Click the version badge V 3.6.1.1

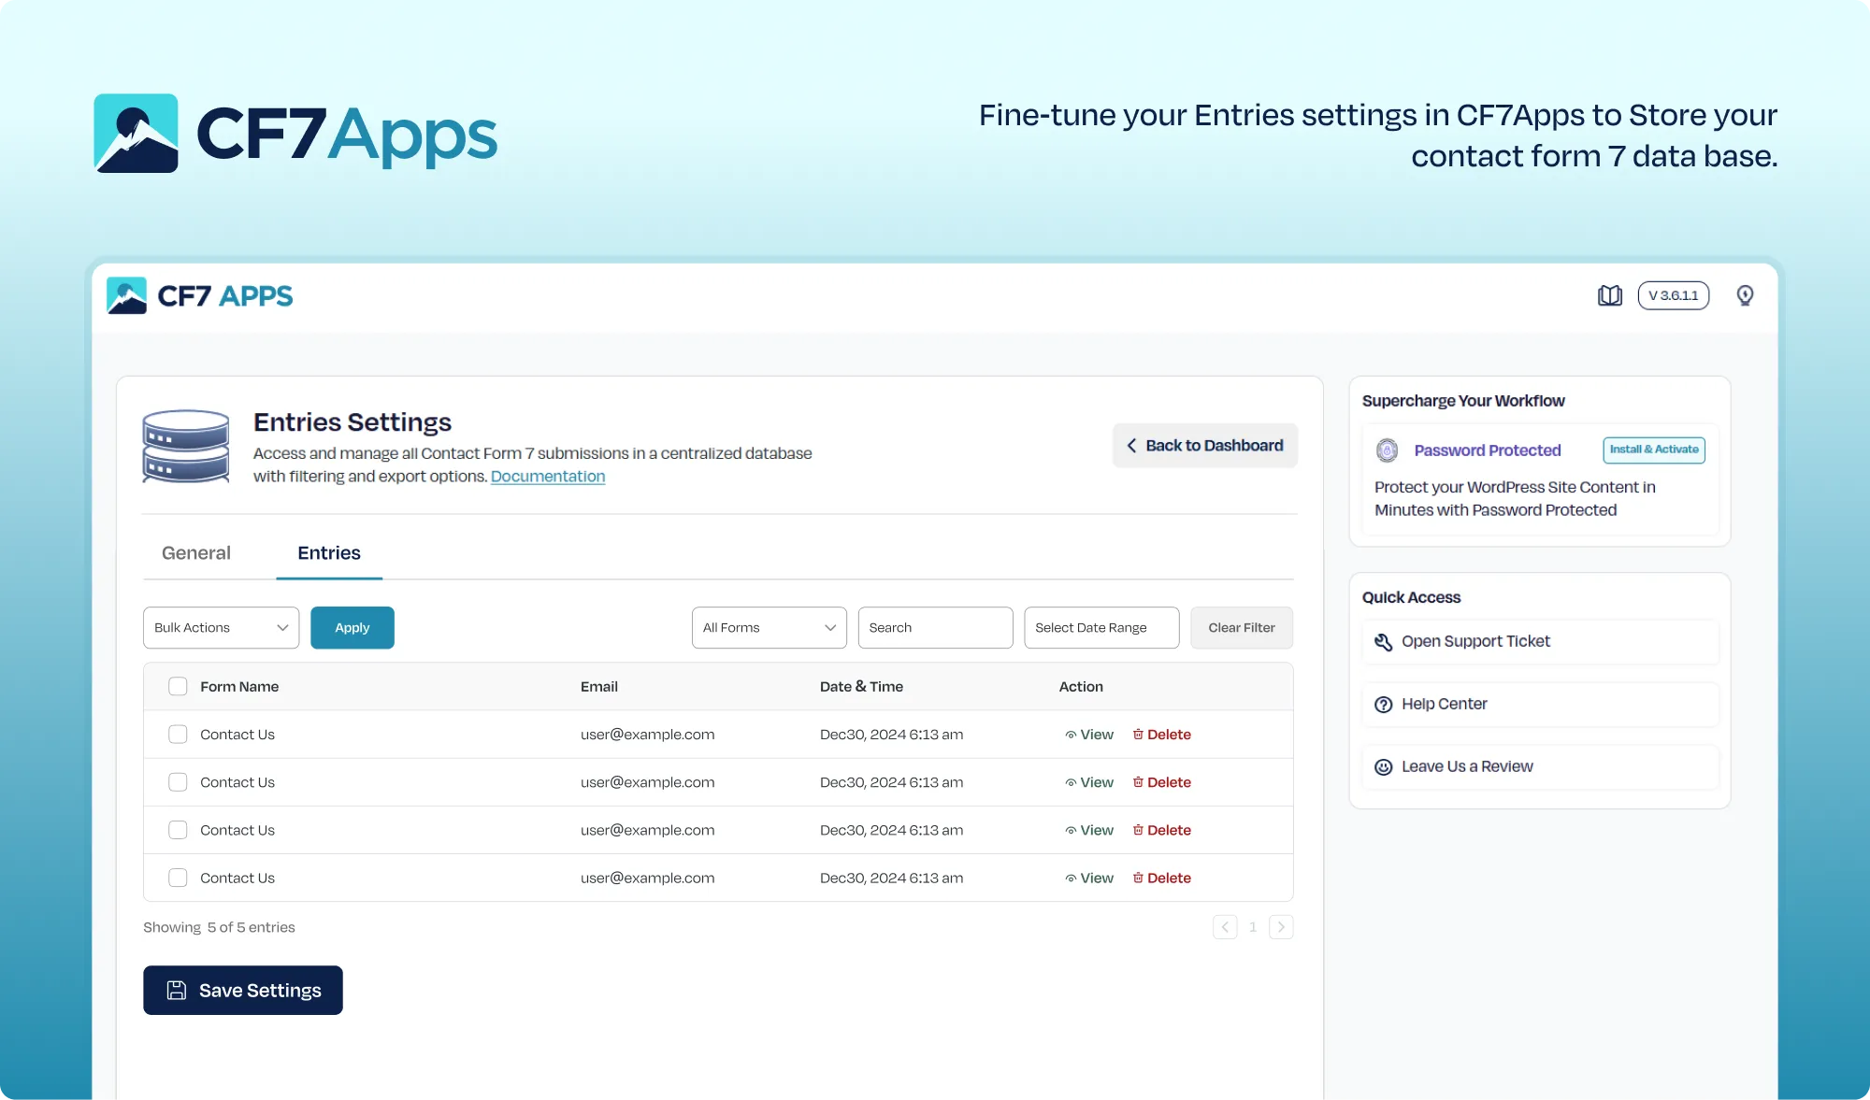1673,295
